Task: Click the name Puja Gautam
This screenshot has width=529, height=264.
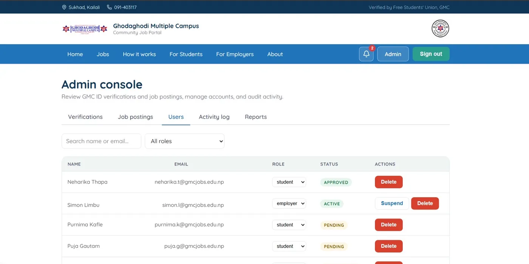Action: click(84, 246)
